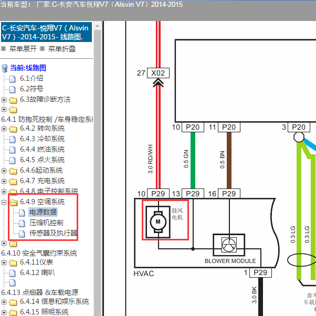Viewport: 316px width, 316px height.
Task: Click the 0.5 GN wire label
Action: (x=186, y=159)
